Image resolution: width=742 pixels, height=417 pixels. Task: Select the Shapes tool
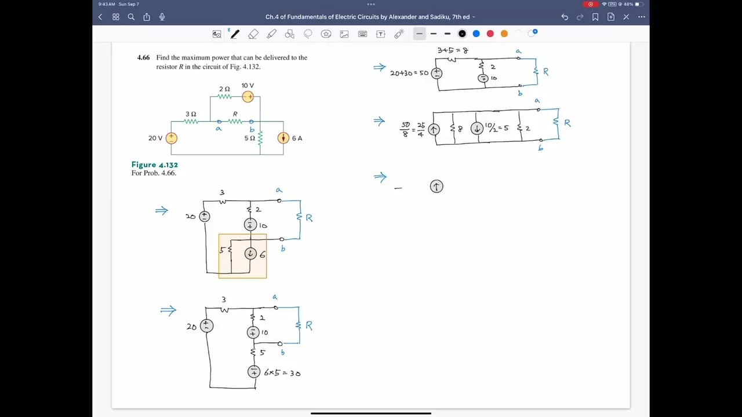pyautogui.click(x=290, y=34)
